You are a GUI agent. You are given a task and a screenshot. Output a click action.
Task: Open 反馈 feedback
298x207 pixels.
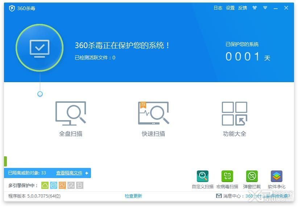click(243, 8)
